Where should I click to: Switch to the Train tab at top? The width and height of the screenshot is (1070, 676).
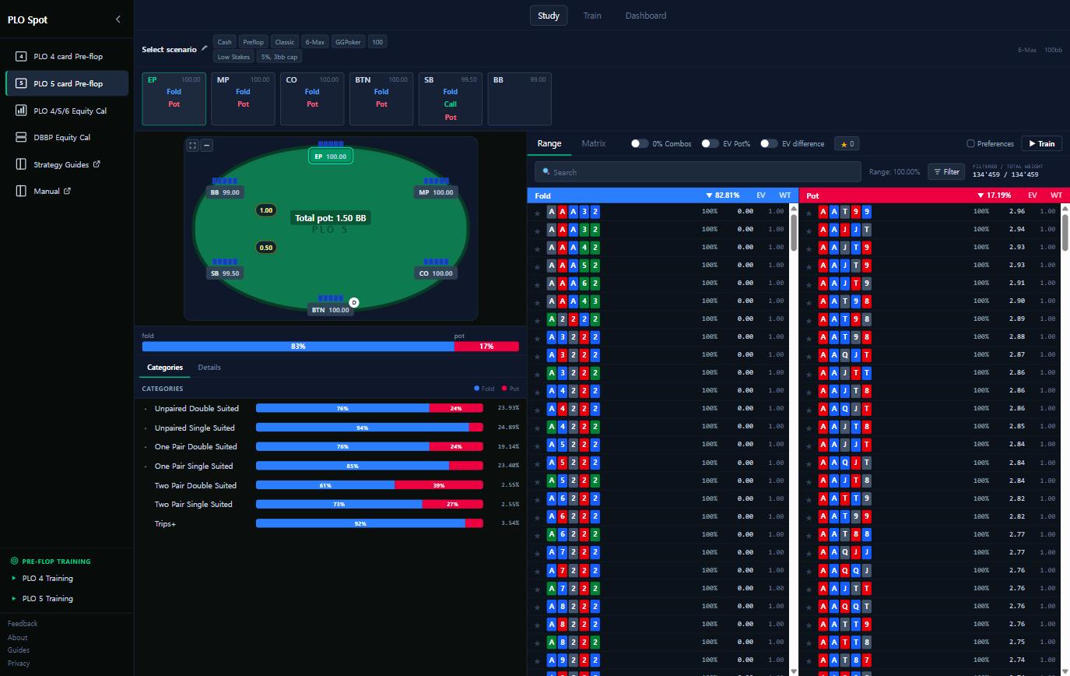(x=592, y=16)
